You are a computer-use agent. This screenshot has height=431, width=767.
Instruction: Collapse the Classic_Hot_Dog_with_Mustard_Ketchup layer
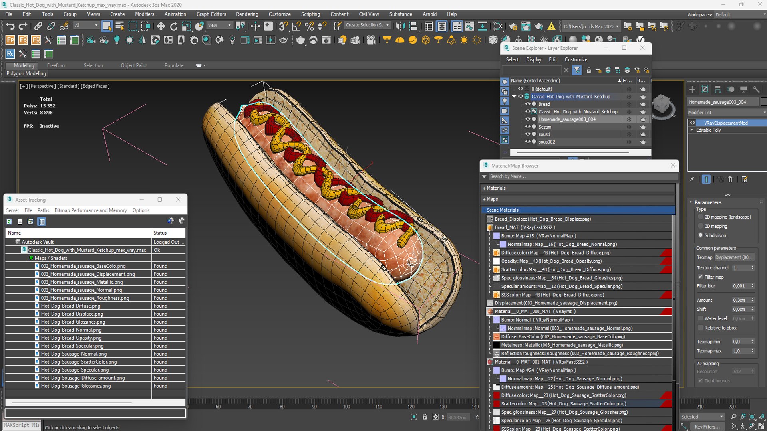pos(514,97)
